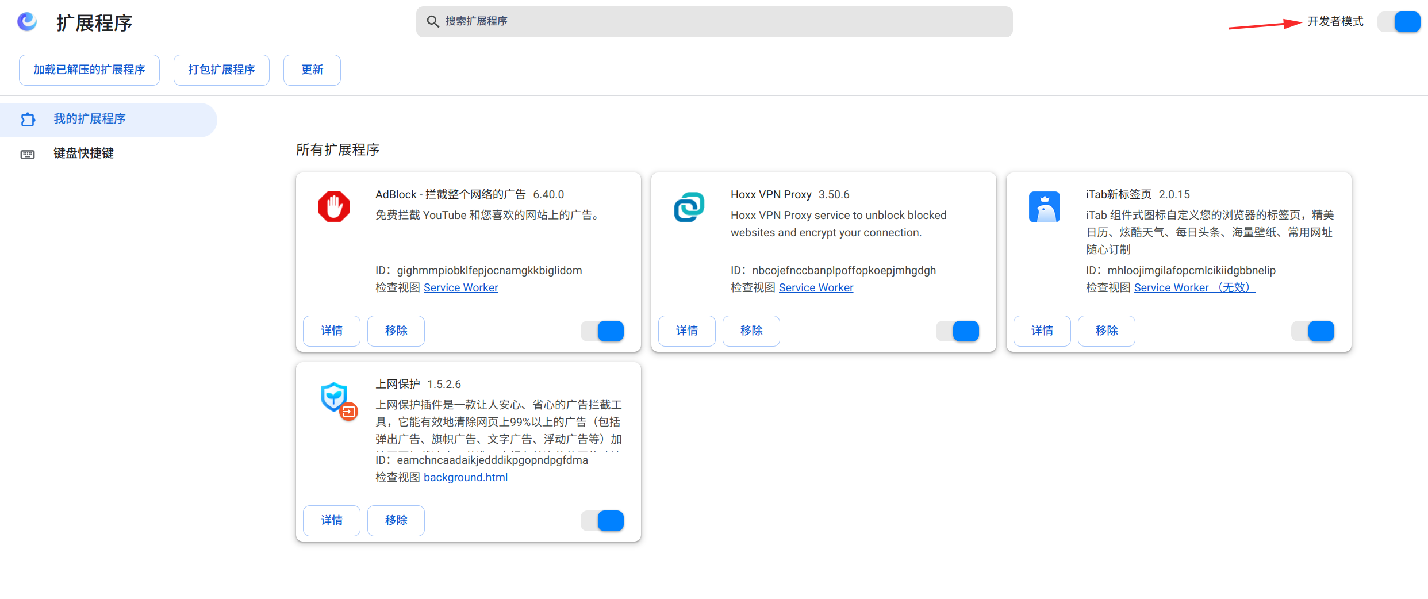Click the iTab新标签页 chicken icon

click(x=1045, y=207)
